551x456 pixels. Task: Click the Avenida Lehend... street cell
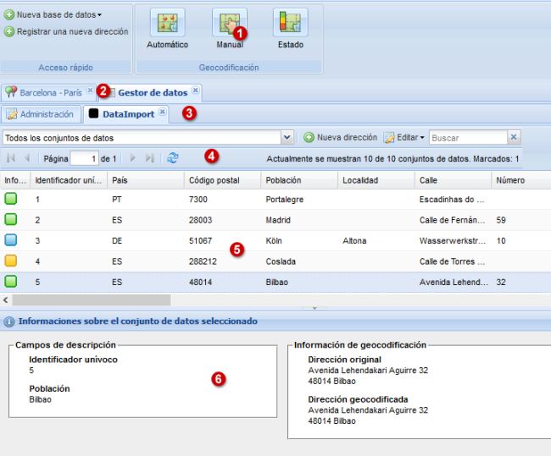[x=453, y=282]
